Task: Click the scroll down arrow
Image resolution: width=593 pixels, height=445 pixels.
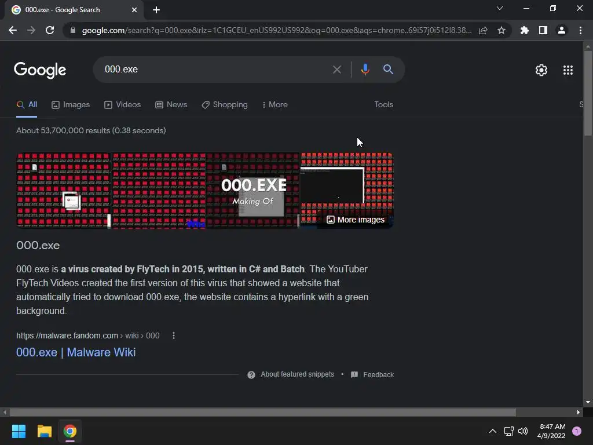Action: (x=588, y=402)
